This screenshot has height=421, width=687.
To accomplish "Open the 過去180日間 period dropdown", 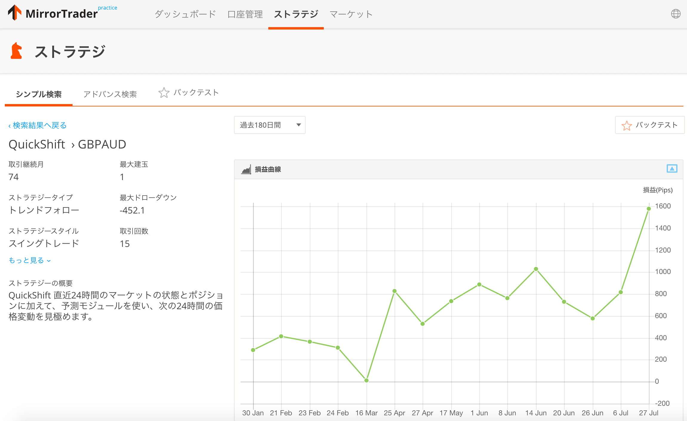I will point(269,125).
